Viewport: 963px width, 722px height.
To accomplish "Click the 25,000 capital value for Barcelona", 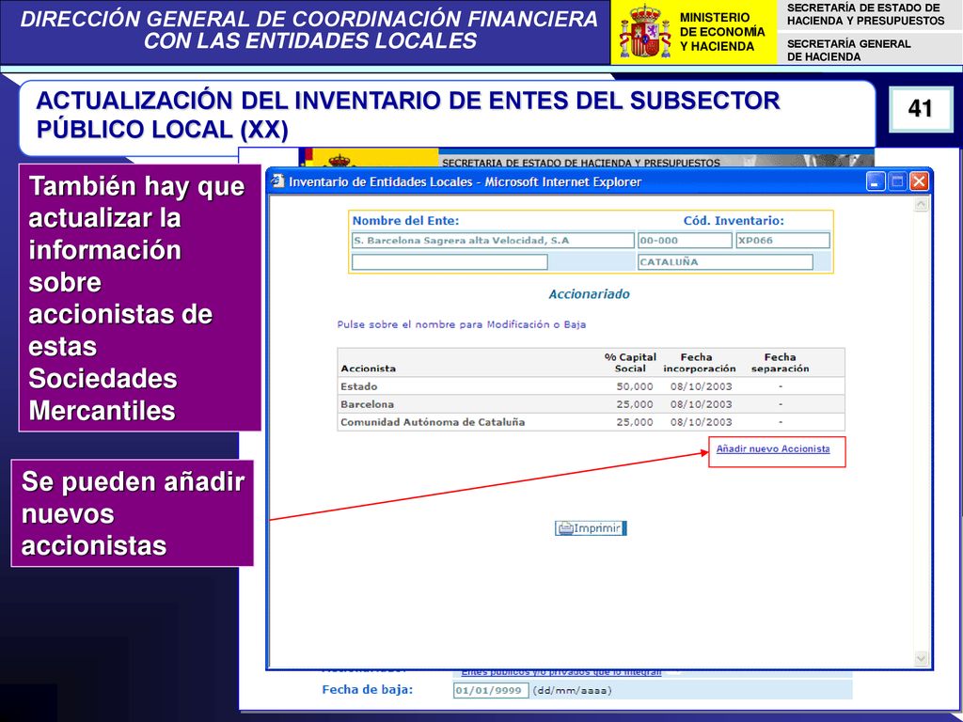I will [x=635, y=404].
